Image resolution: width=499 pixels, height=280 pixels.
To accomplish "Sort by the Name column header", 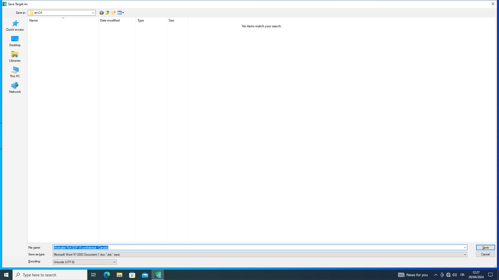I will click(x=63, y=20).
